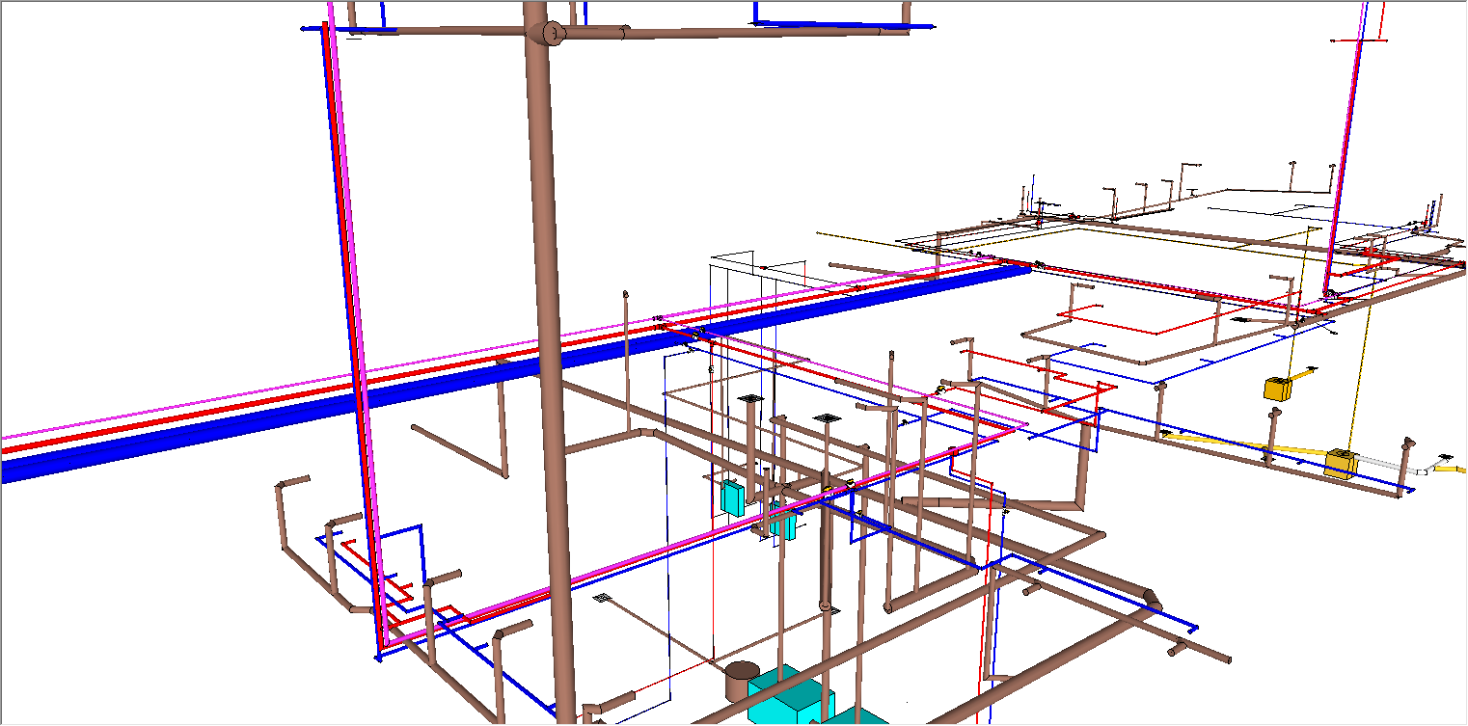Select the yellow arrow on upper yellow box
Image resolution: width=1468 pixels, height=726 pixels.
[x=1307, y=372]
